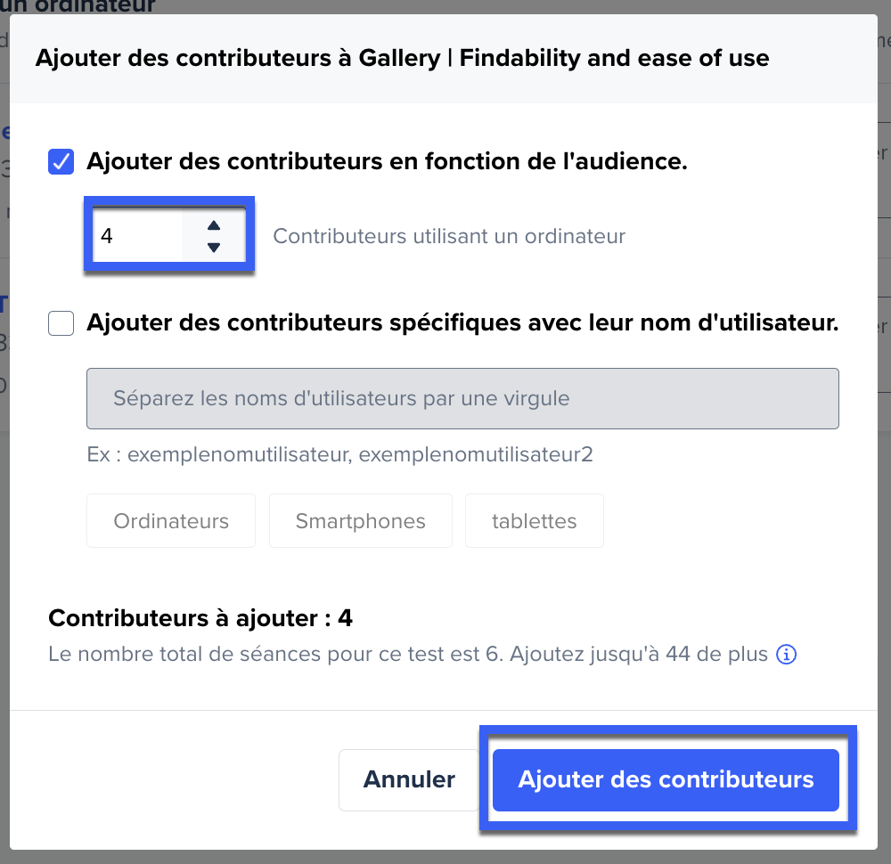The width and height of the screenshot is (891, 864).
Task: Click the blue Ajouter des contributeurs button
Action: point(666,779)
